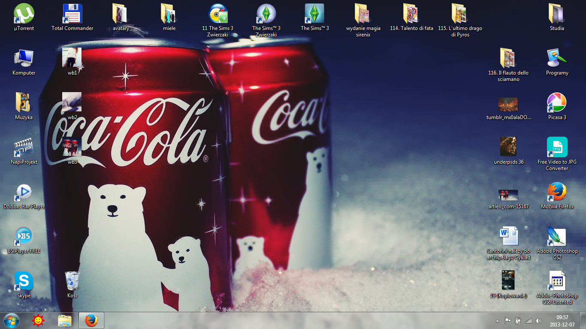
Task: Select the BS.Player FREE shortcut
Action: tap(24, 240)
